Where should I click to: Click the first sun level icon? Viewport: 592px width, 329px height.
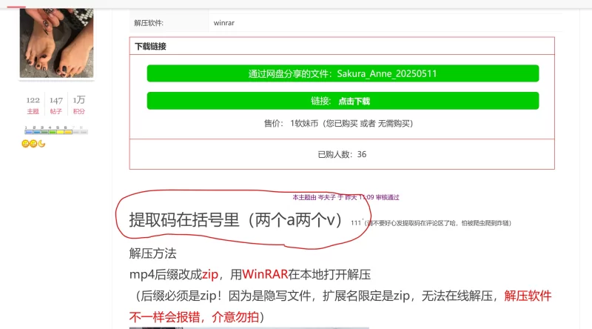point(25,143)
